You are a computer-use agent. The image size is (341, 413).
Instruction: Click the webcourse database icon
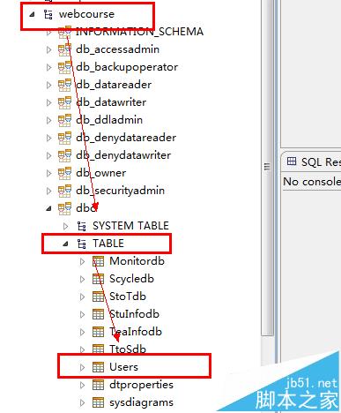48,14
